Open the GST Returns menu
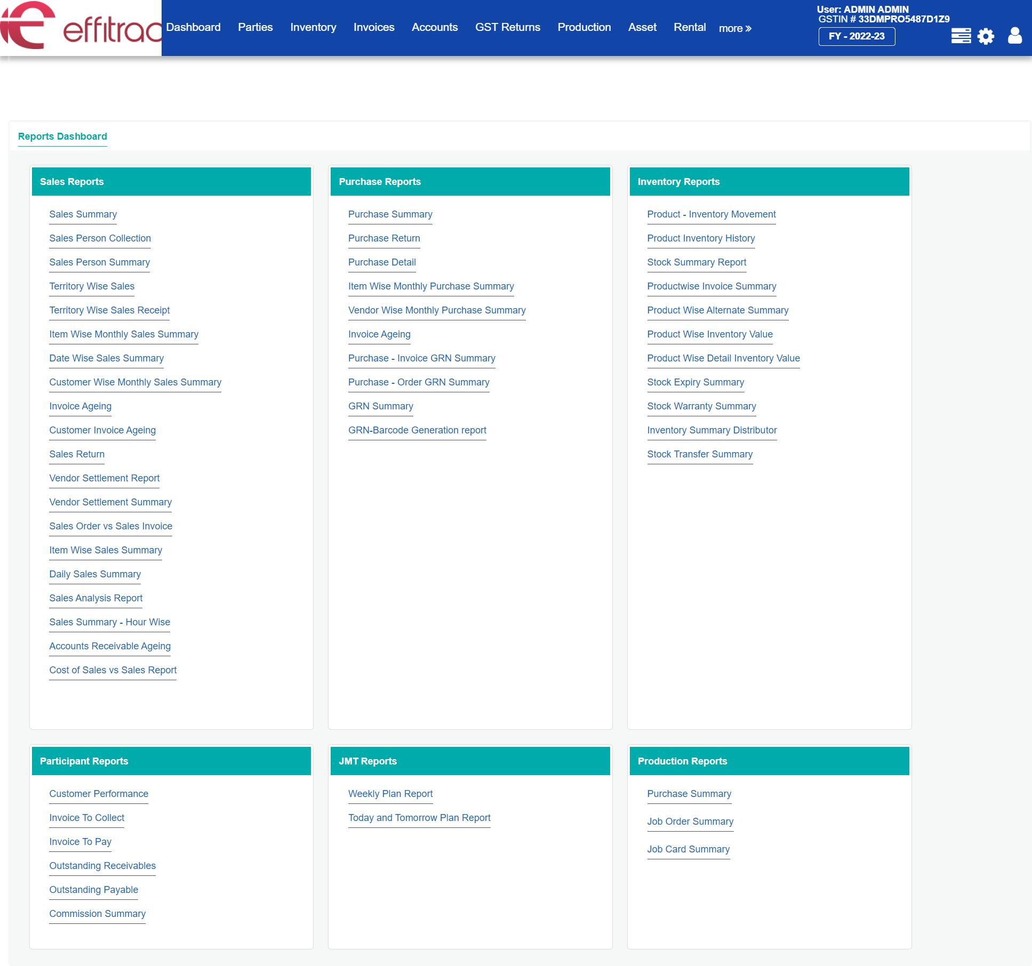Image resolution: width=1032 pixels, height=966 pixels. point(508,27)
